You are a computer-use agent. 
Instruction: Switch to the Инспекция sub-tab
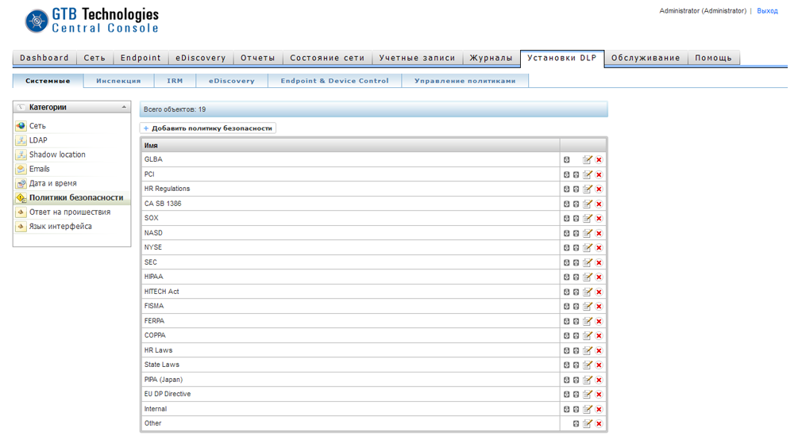point(118,81)
